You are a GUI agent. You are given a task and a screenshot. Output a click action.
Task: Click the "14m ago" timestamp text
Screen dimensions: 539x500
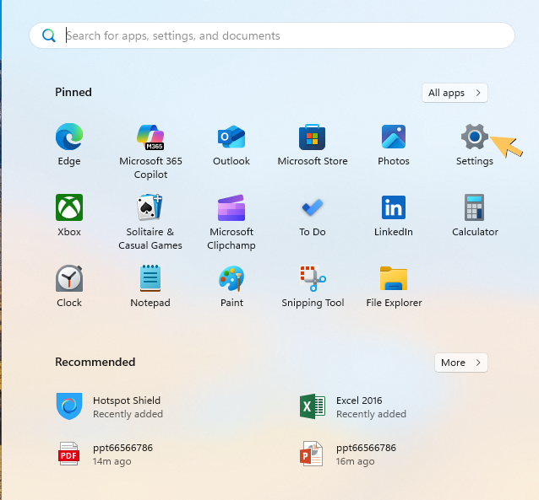(x=112, y=461)
